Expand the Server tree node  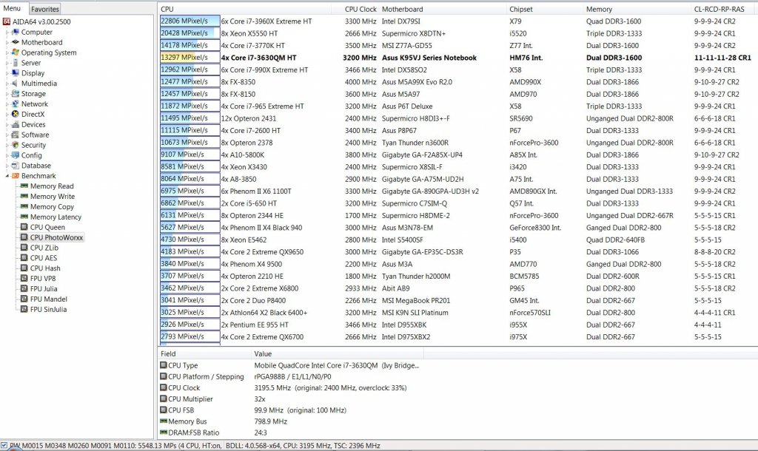coord(7,64)
